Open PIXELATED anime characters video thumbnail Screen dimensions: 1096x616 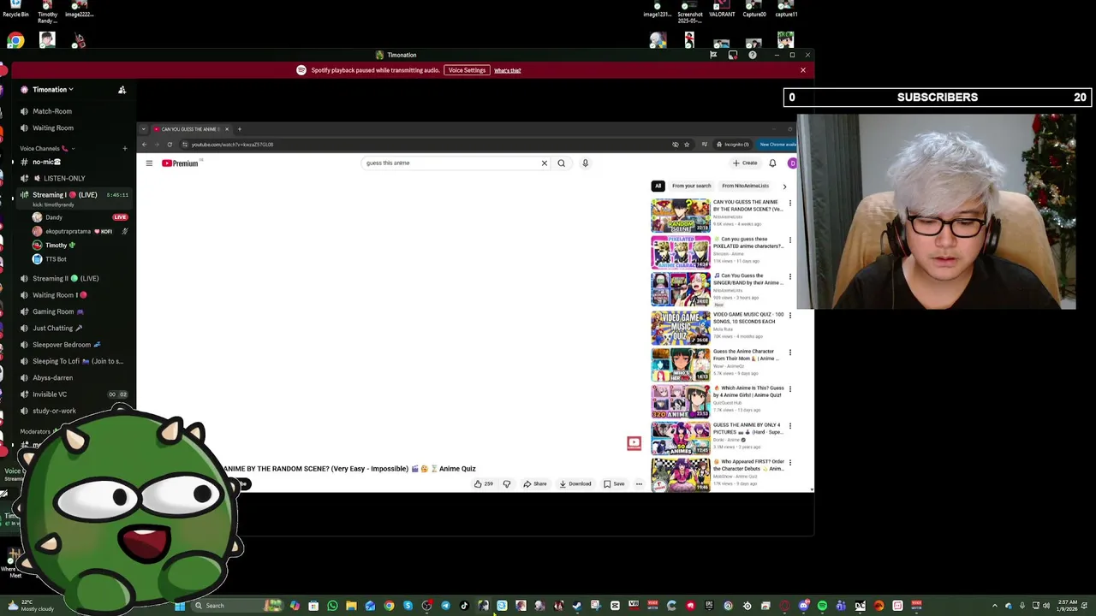pyautogui.click(x=681, y=252)
